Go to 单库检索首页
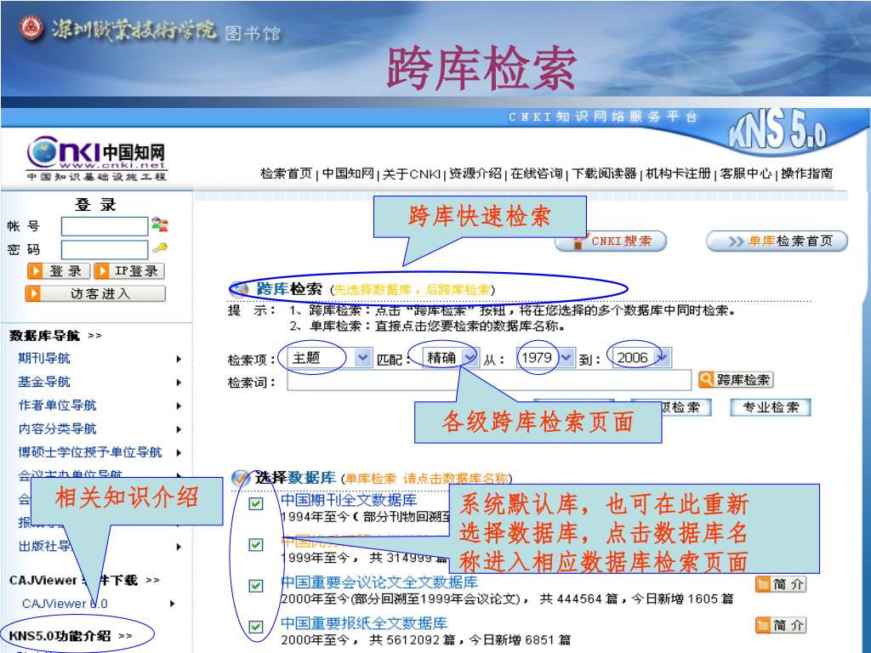The image size is (871, 653). click(x=777, y=241)
